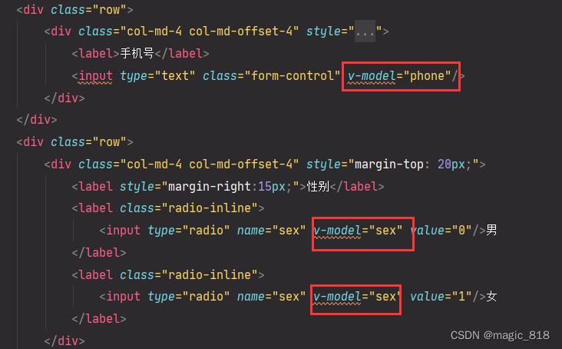Click "radio-inline" class directly above the 男 input
This screenshot has width=562, height=349.
pos(210,208)
